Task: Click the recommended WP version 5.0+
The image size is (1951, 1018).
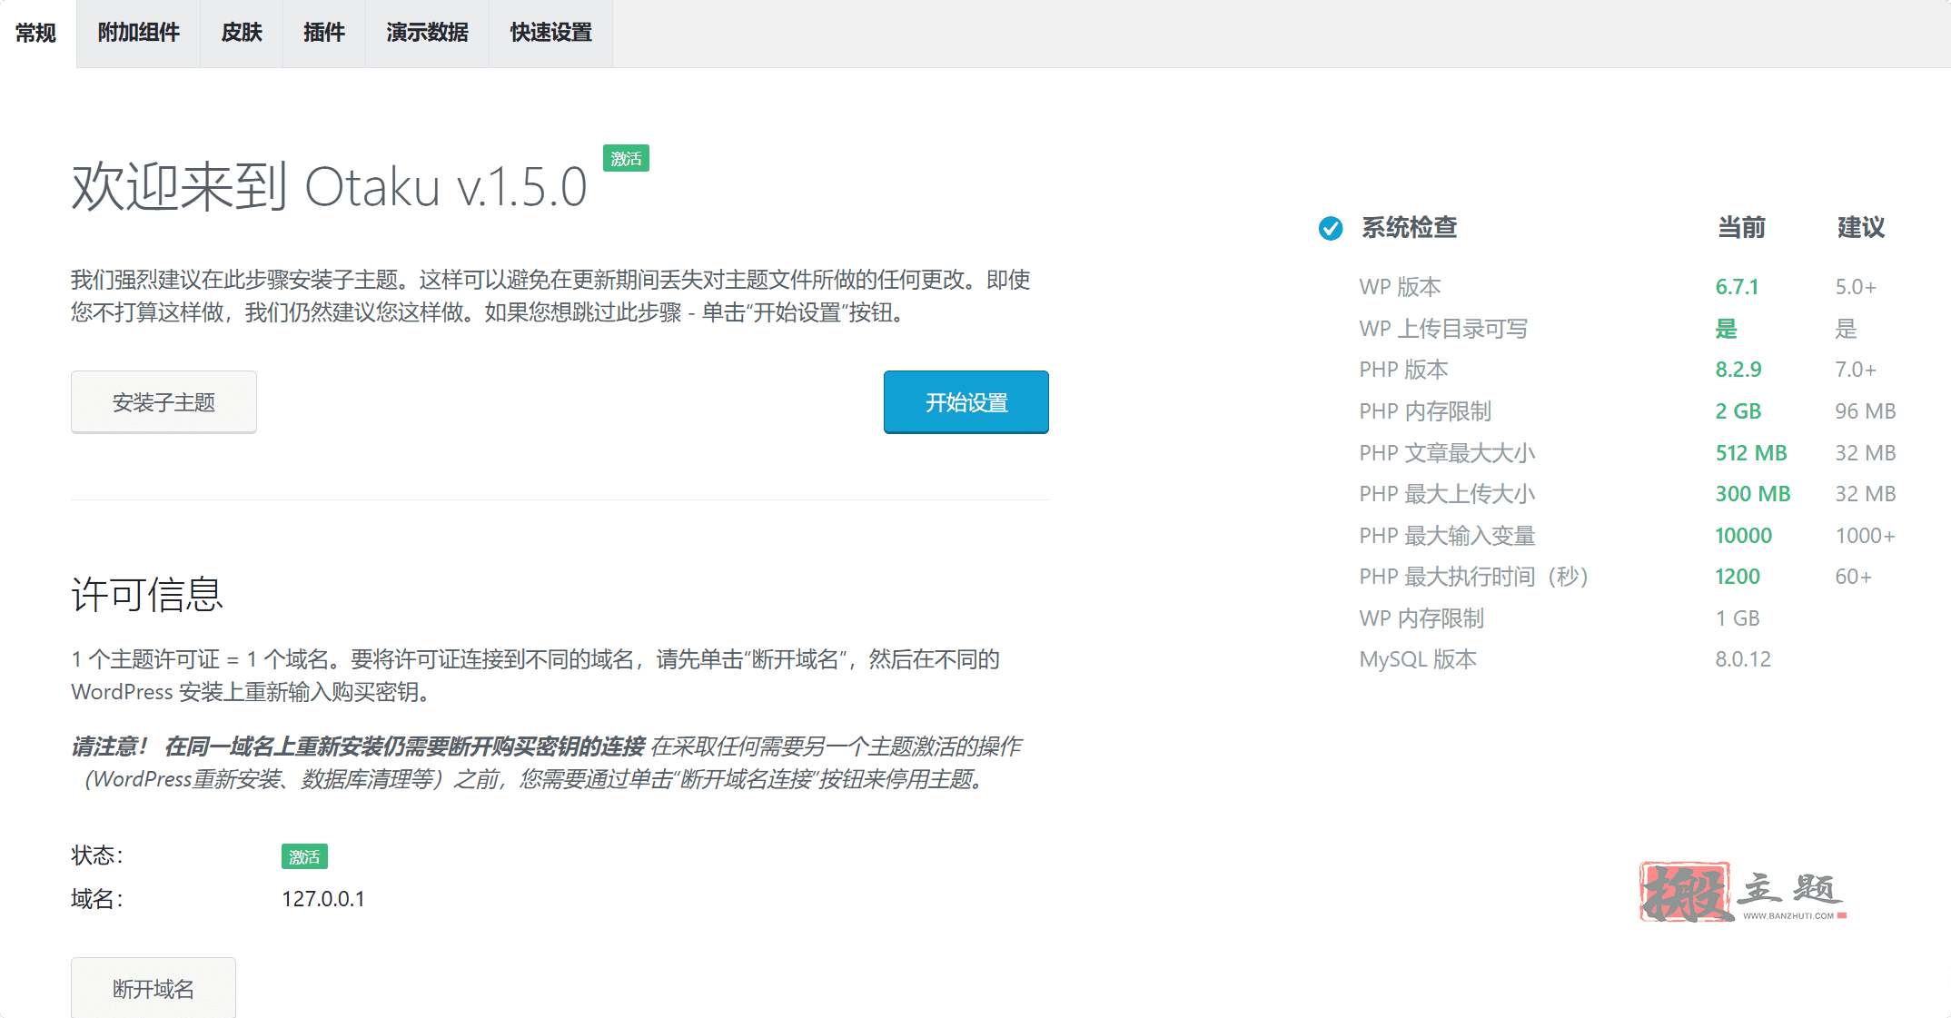Action: (1856, 287)
